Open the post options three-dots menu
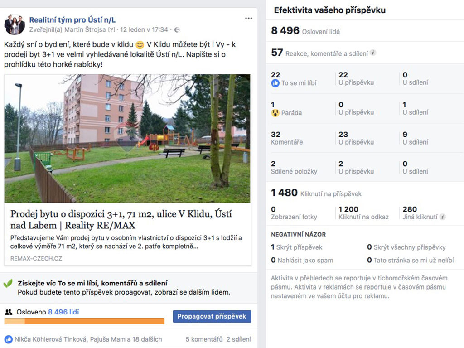The width and height of the screenshot is (464, 348). click(249, 18)
